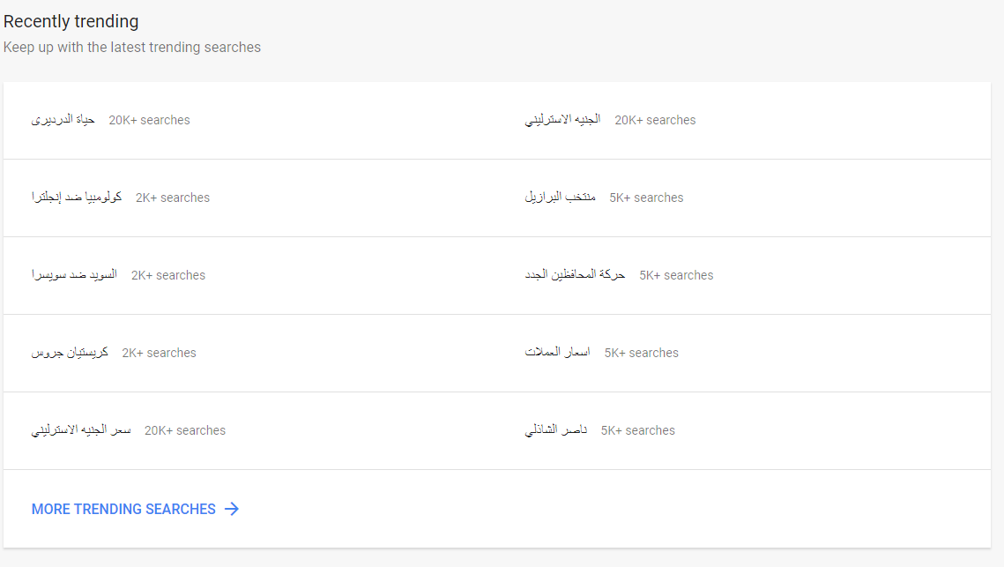
Task: Click the arrow icon beside More Trending Searches
Action: click(232, 509)
